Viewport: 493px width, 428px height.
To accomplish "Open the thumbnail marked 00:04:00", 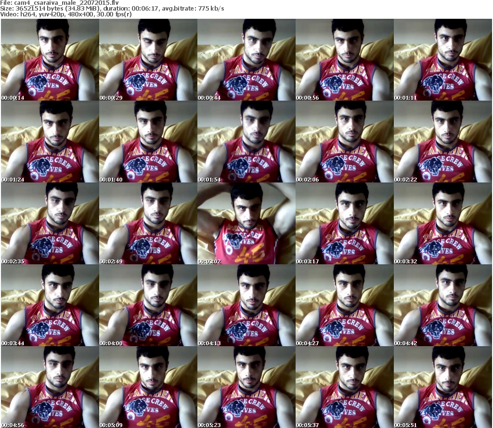I will click(x=148, y=305).
